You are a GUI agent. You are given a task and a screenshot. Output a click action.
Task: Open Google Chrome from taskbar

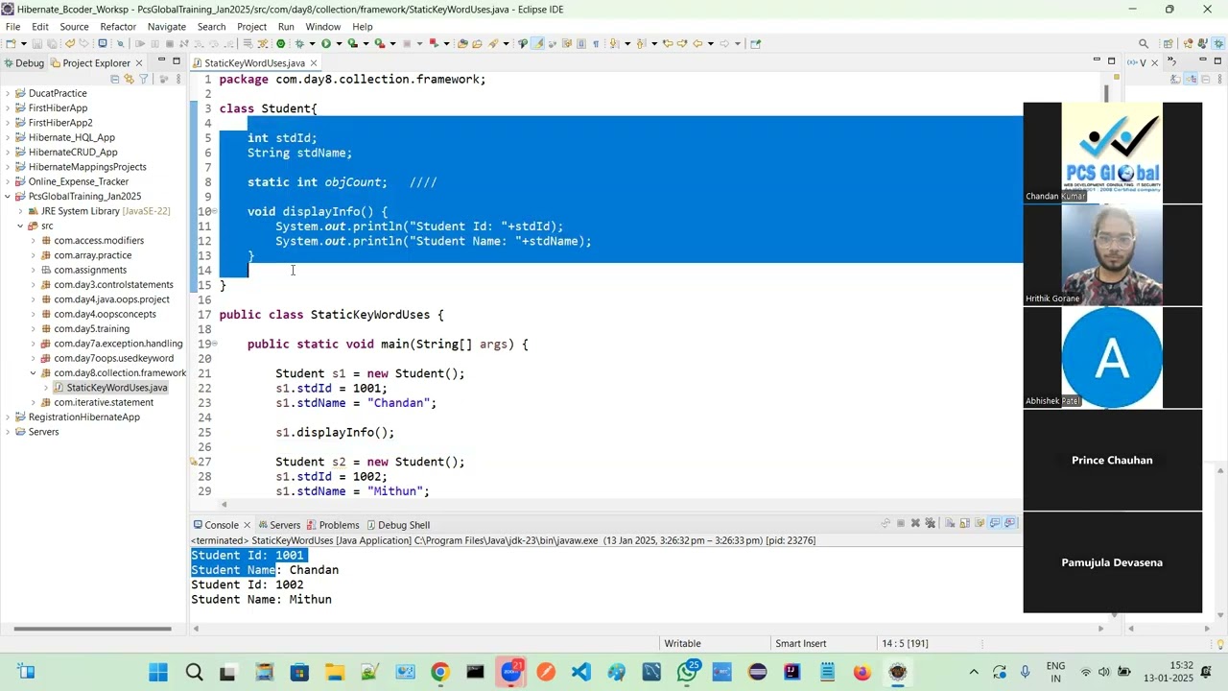[440, 673]
